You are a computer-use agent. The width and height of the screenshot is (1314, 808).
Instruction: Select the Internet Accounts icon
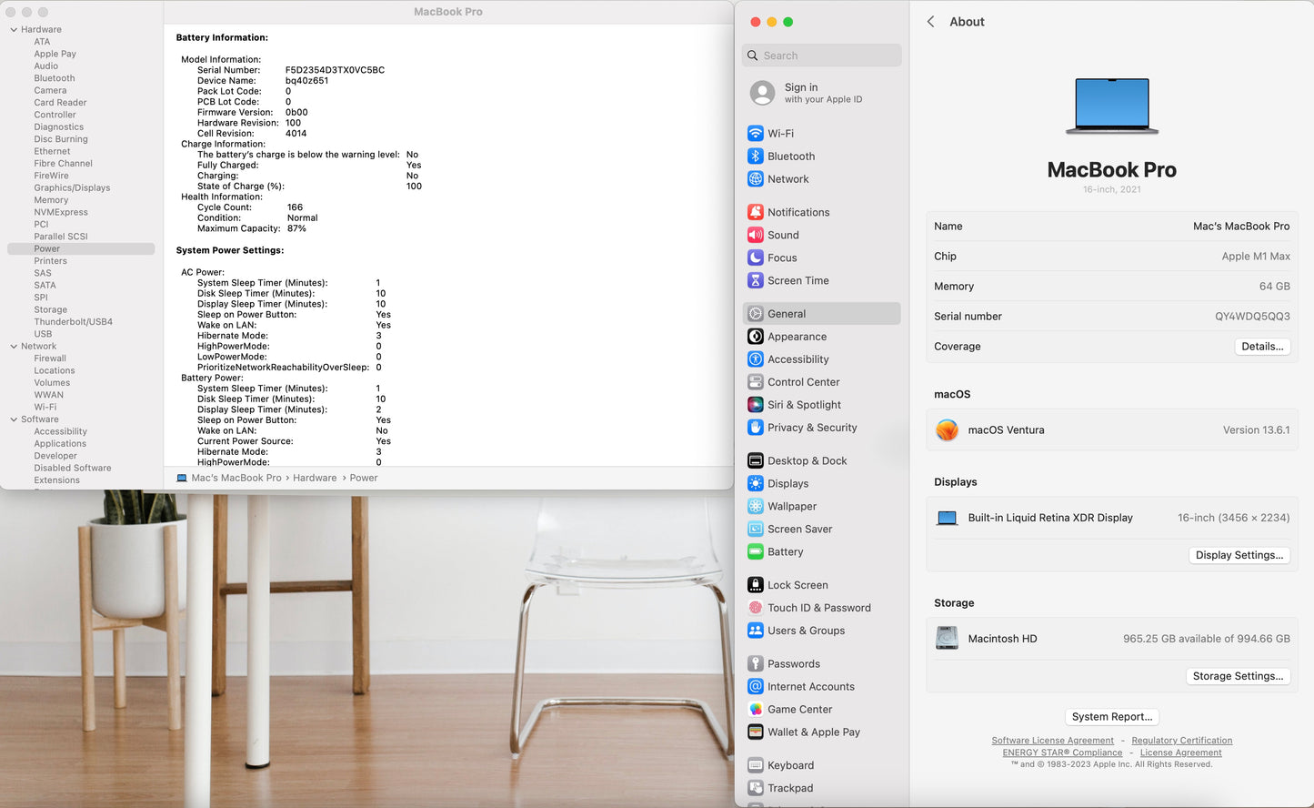(756, 686)
